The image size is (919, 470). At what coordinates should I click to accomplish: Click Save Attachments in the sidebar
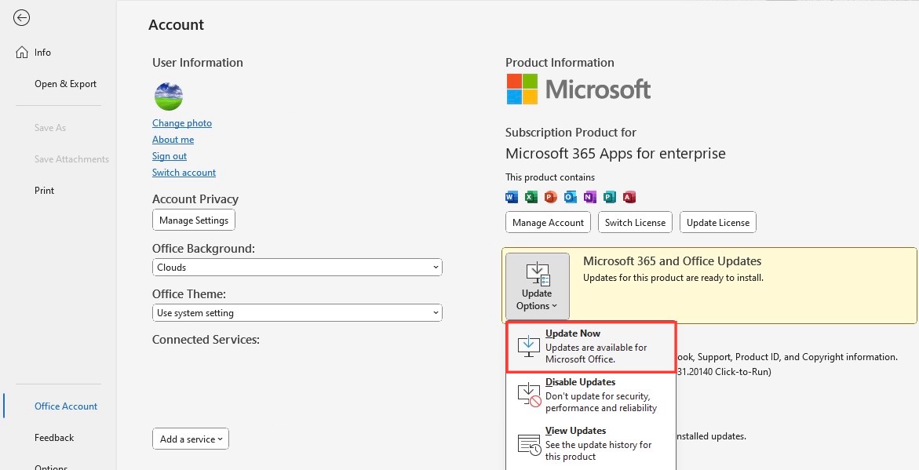click(x=71, y=158)
